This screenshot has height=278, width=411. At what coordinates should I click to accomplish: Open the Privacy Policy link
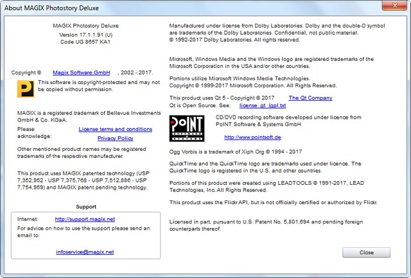pos(116,138)
